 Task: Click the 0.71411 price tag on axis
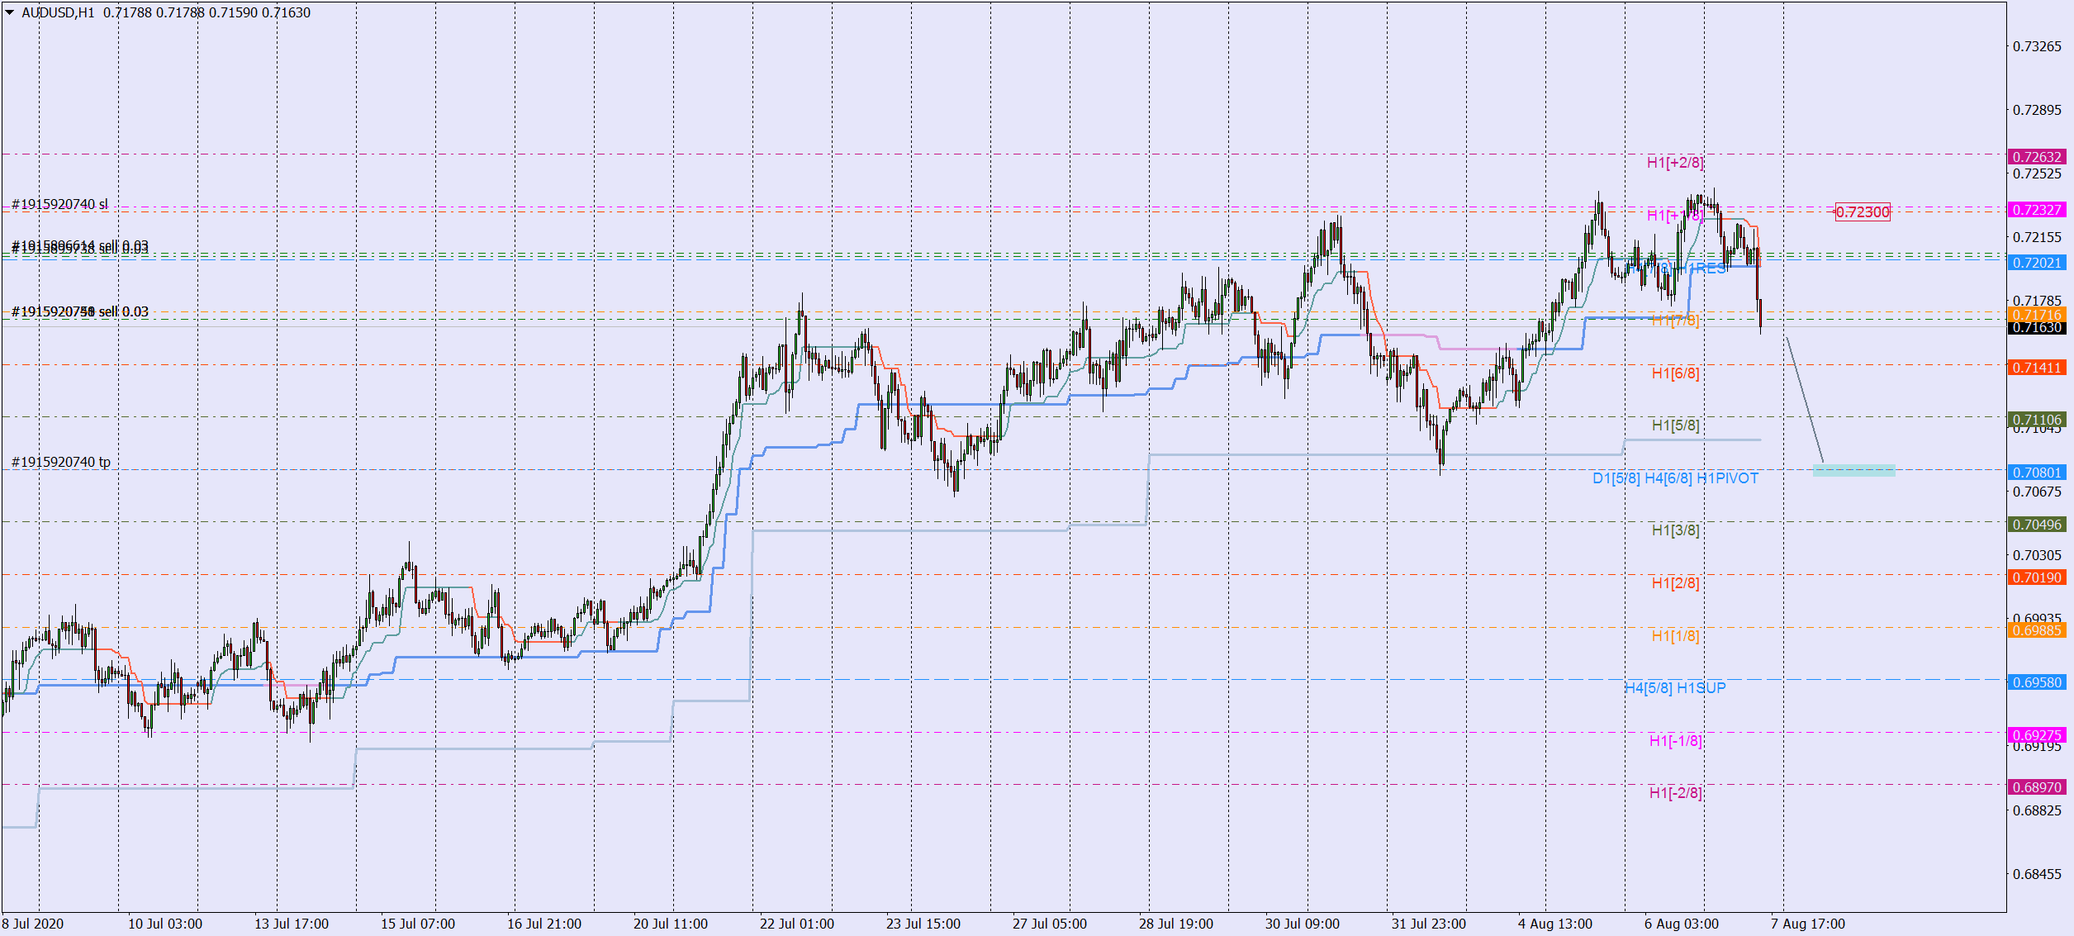point(2037,368)
